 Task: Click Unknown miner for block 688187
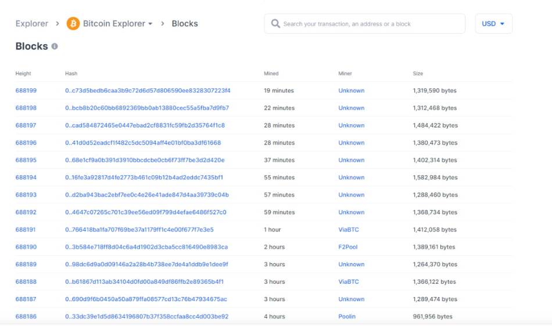tap(352, 299)
